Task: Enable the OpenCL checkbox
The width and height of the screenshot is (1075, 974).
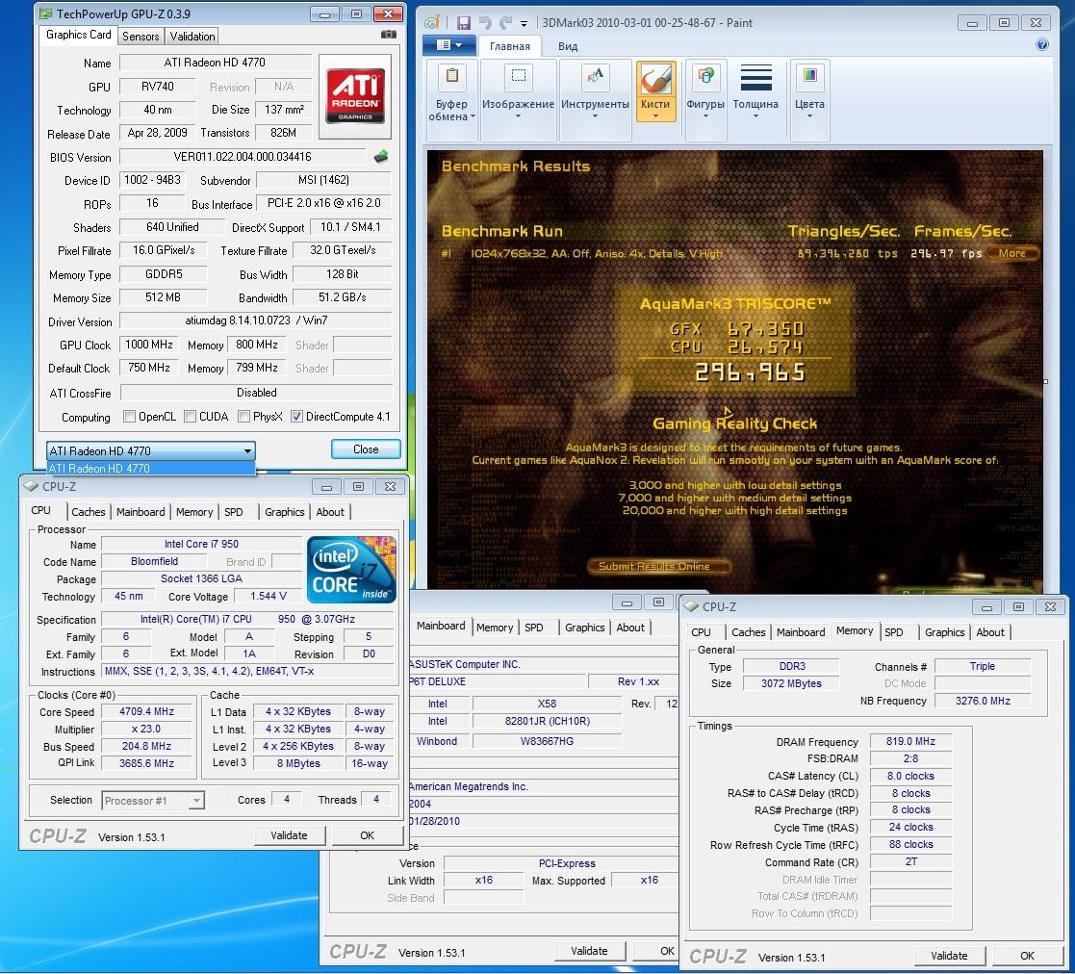Action: (129, 416)
